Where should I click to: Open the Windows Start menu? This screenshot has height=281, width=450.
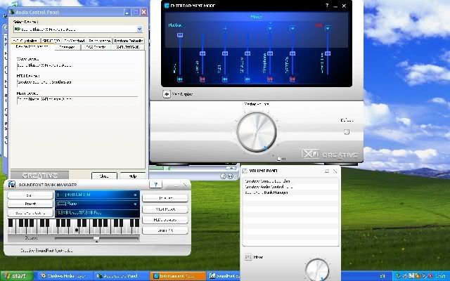[17, 276]
